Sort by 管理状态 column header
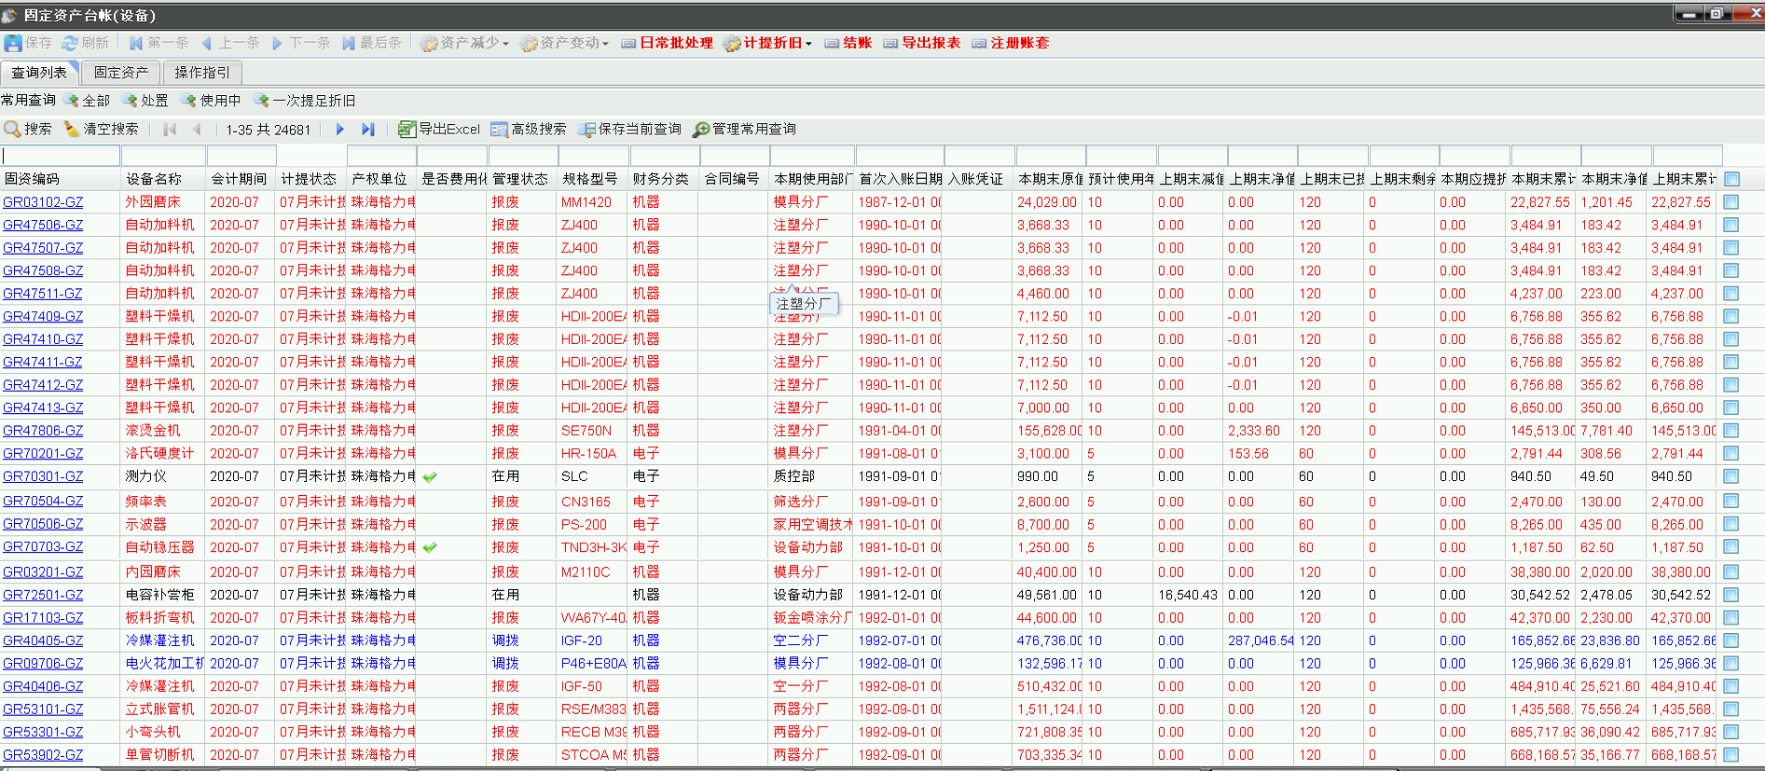This screenshot has width=1765, height=771. pyautogui.click(x=522, y=179)
